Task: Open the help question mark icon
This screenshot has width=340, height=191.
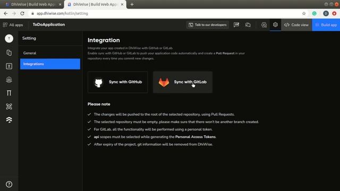Action: 9,184
